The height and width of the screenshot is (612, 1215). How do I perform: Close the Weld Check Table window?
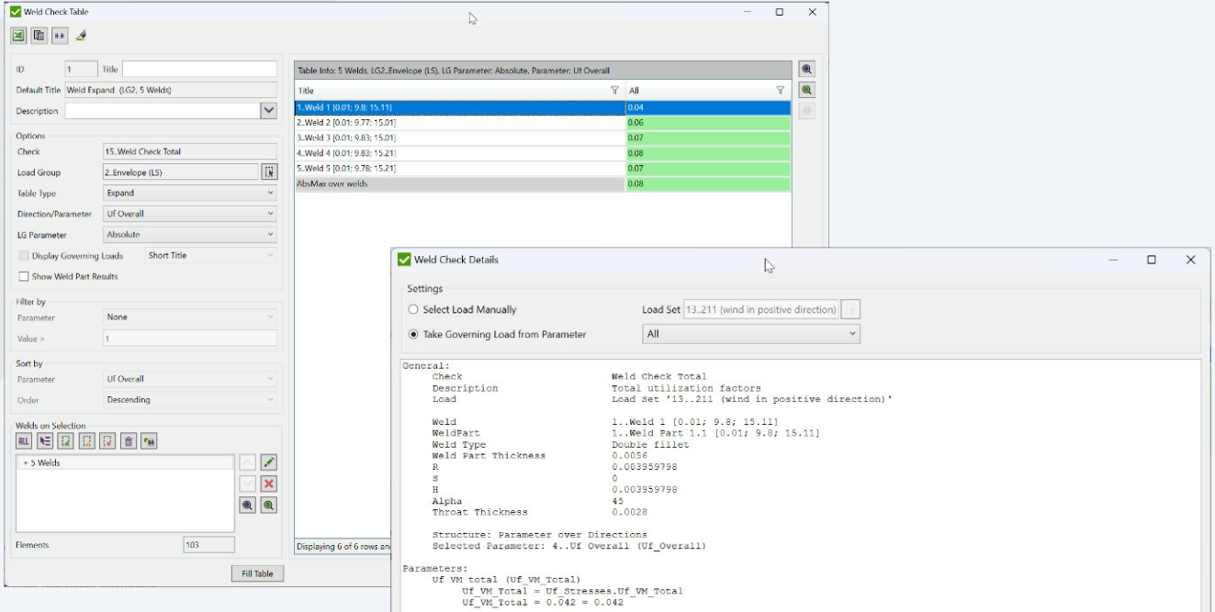812,12
